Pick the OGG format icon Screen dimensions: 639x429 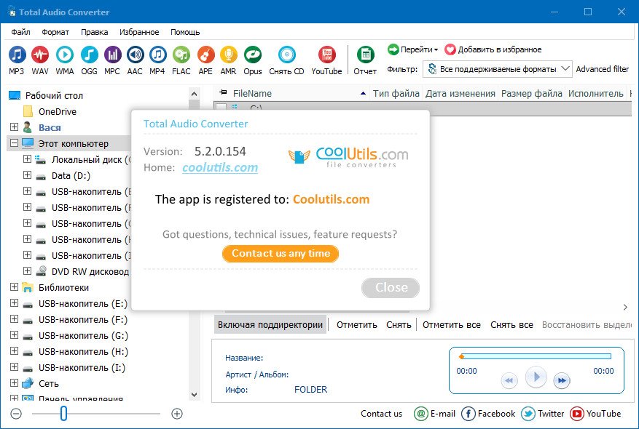[89, 55]
